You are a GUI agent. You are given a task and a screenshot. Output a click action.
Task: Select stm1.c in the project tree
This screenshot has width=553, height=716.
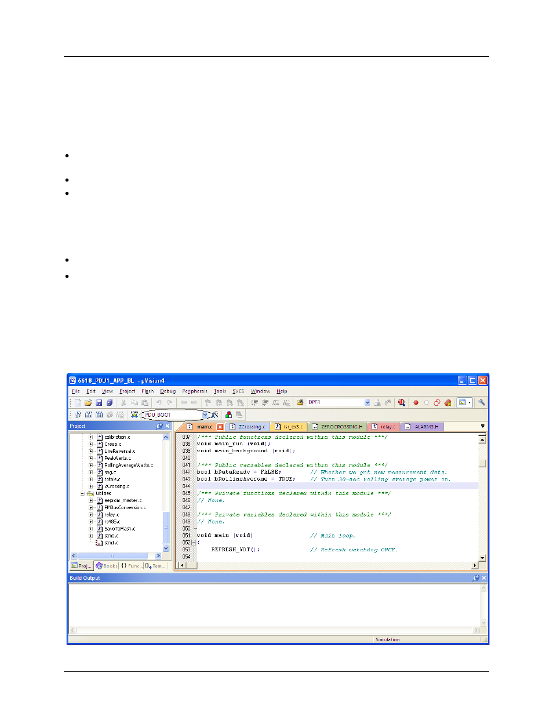pyautogui.click(x=111, y=543)
